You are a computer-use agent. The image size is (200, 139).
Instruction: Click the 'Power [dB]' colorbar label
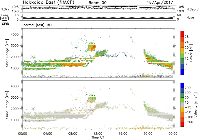click(191, 53)
